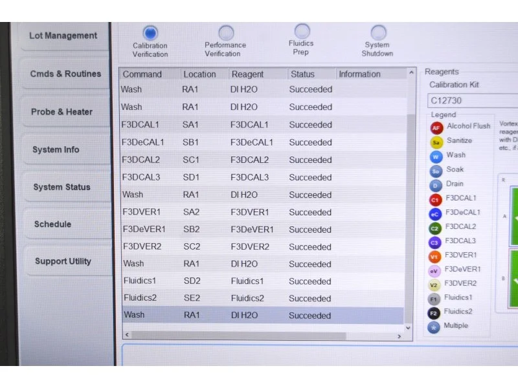Click the Fluidics1 F1 legend icon
This screenshot has width=518, height=388.
pos(434,299)
